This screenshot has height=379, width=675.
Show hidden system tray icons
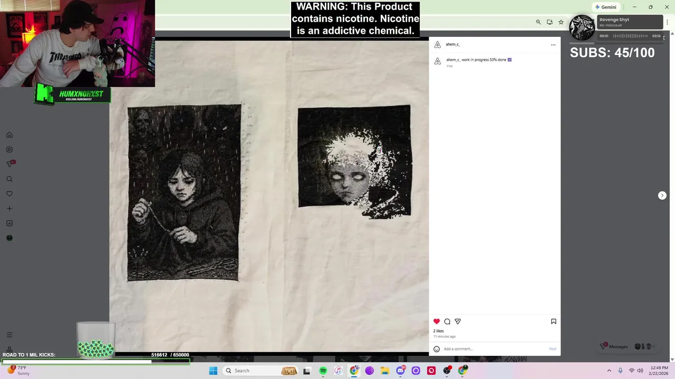coord(609,371)
